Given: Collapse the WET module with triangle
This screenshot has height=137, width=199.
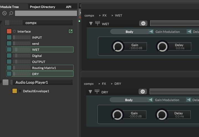Looking at the screenshot, I should pos(91,23).
